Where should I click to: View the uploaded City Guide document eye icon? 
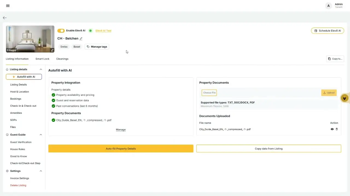click(x=332, y=129)
